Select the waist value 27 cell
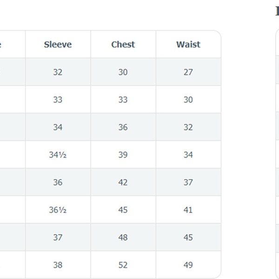The image size is (279, 279). 188,72
